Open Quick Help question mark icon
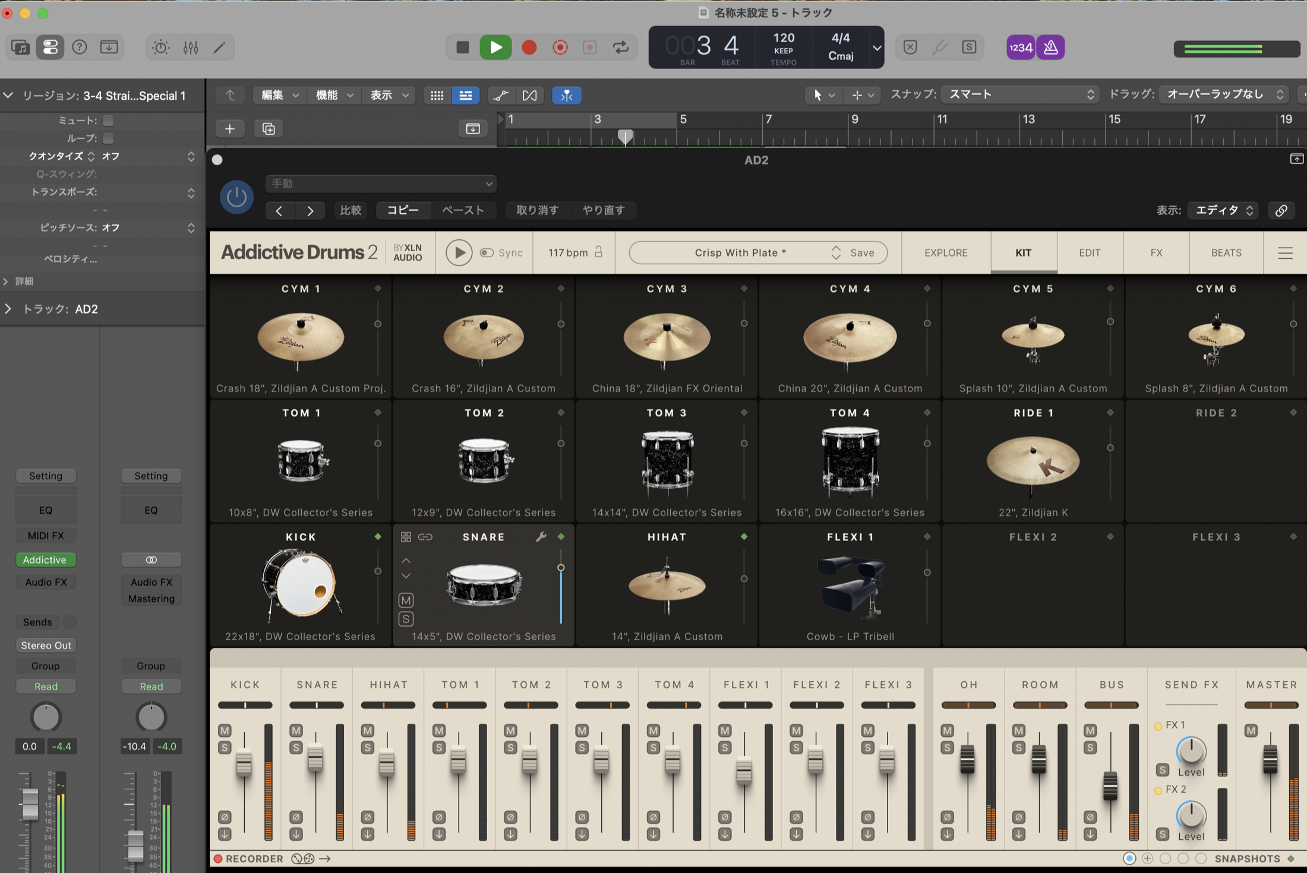This screenshot has height=873, width=1307. [x=79, y=47]
